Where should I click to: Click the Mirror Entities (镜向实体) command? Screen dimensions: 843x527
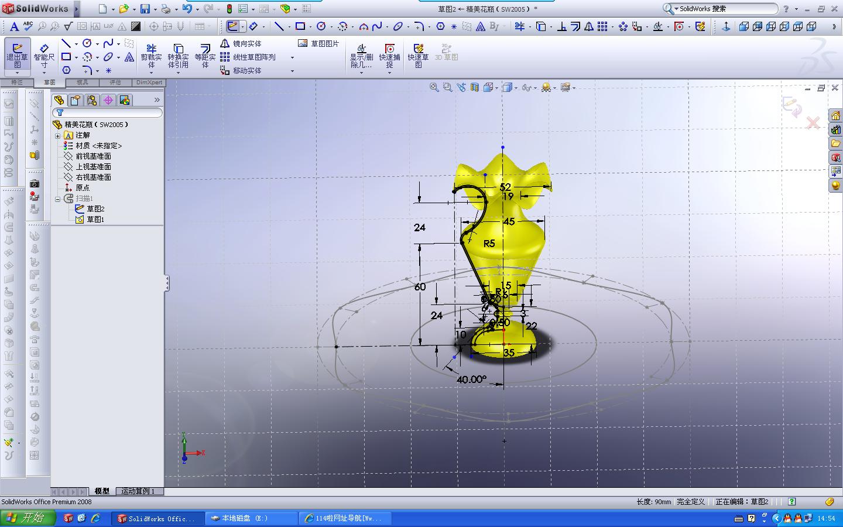click(x=241, y=44)
